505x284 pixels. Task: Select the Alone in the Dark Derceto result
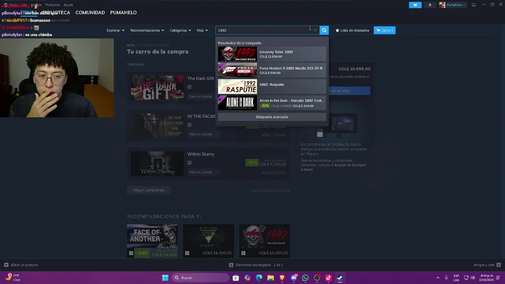272,103
